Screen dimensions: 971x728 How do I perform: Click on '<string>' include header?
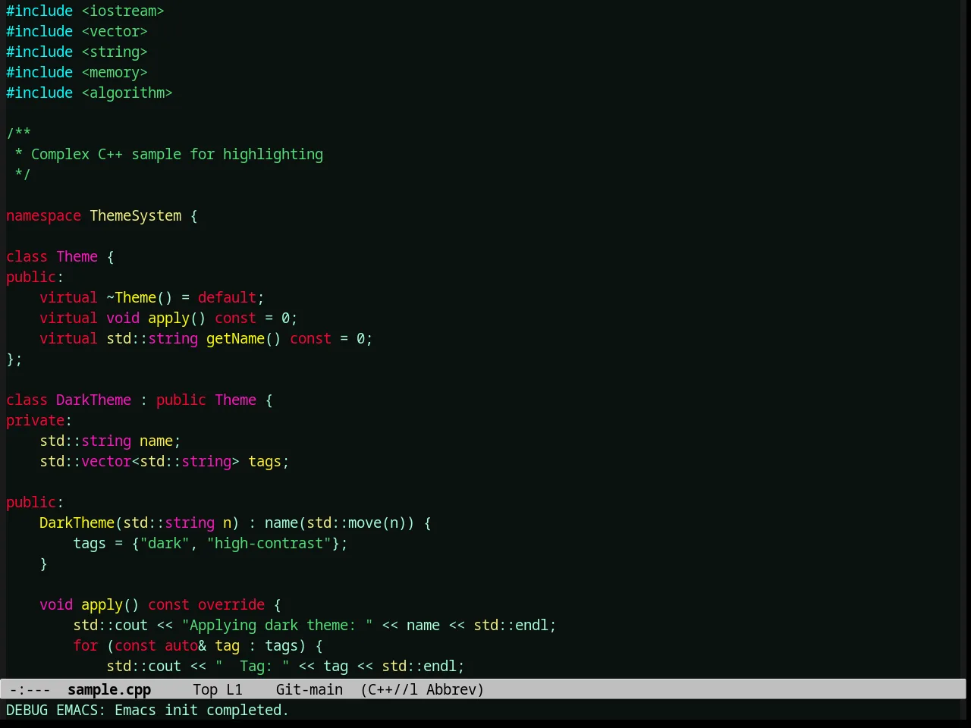[x=115, y=52]
